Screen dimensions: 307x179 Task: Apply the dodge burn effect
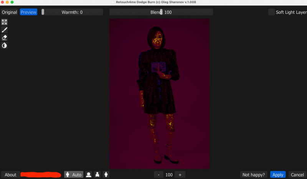[278, 175]
